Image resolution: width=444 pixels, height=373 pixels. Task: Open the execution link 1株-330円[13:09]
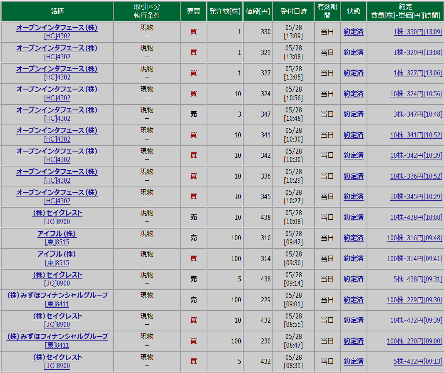pyautogui.click(x=418, y=32)
